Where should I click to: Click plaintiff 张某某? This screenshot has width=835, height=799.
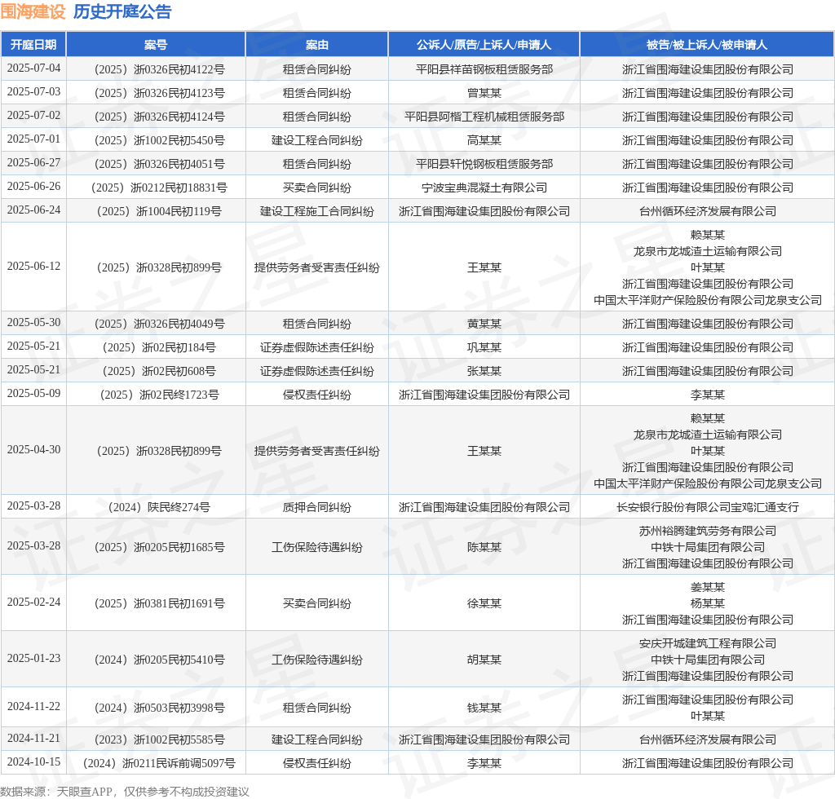point(484,370)
